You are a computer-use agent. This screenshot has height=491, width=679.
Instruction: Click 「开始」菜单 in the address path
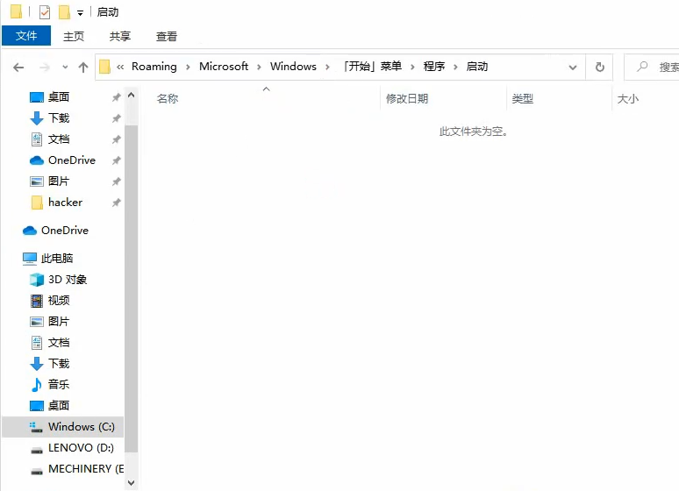[x=373, y=67]
